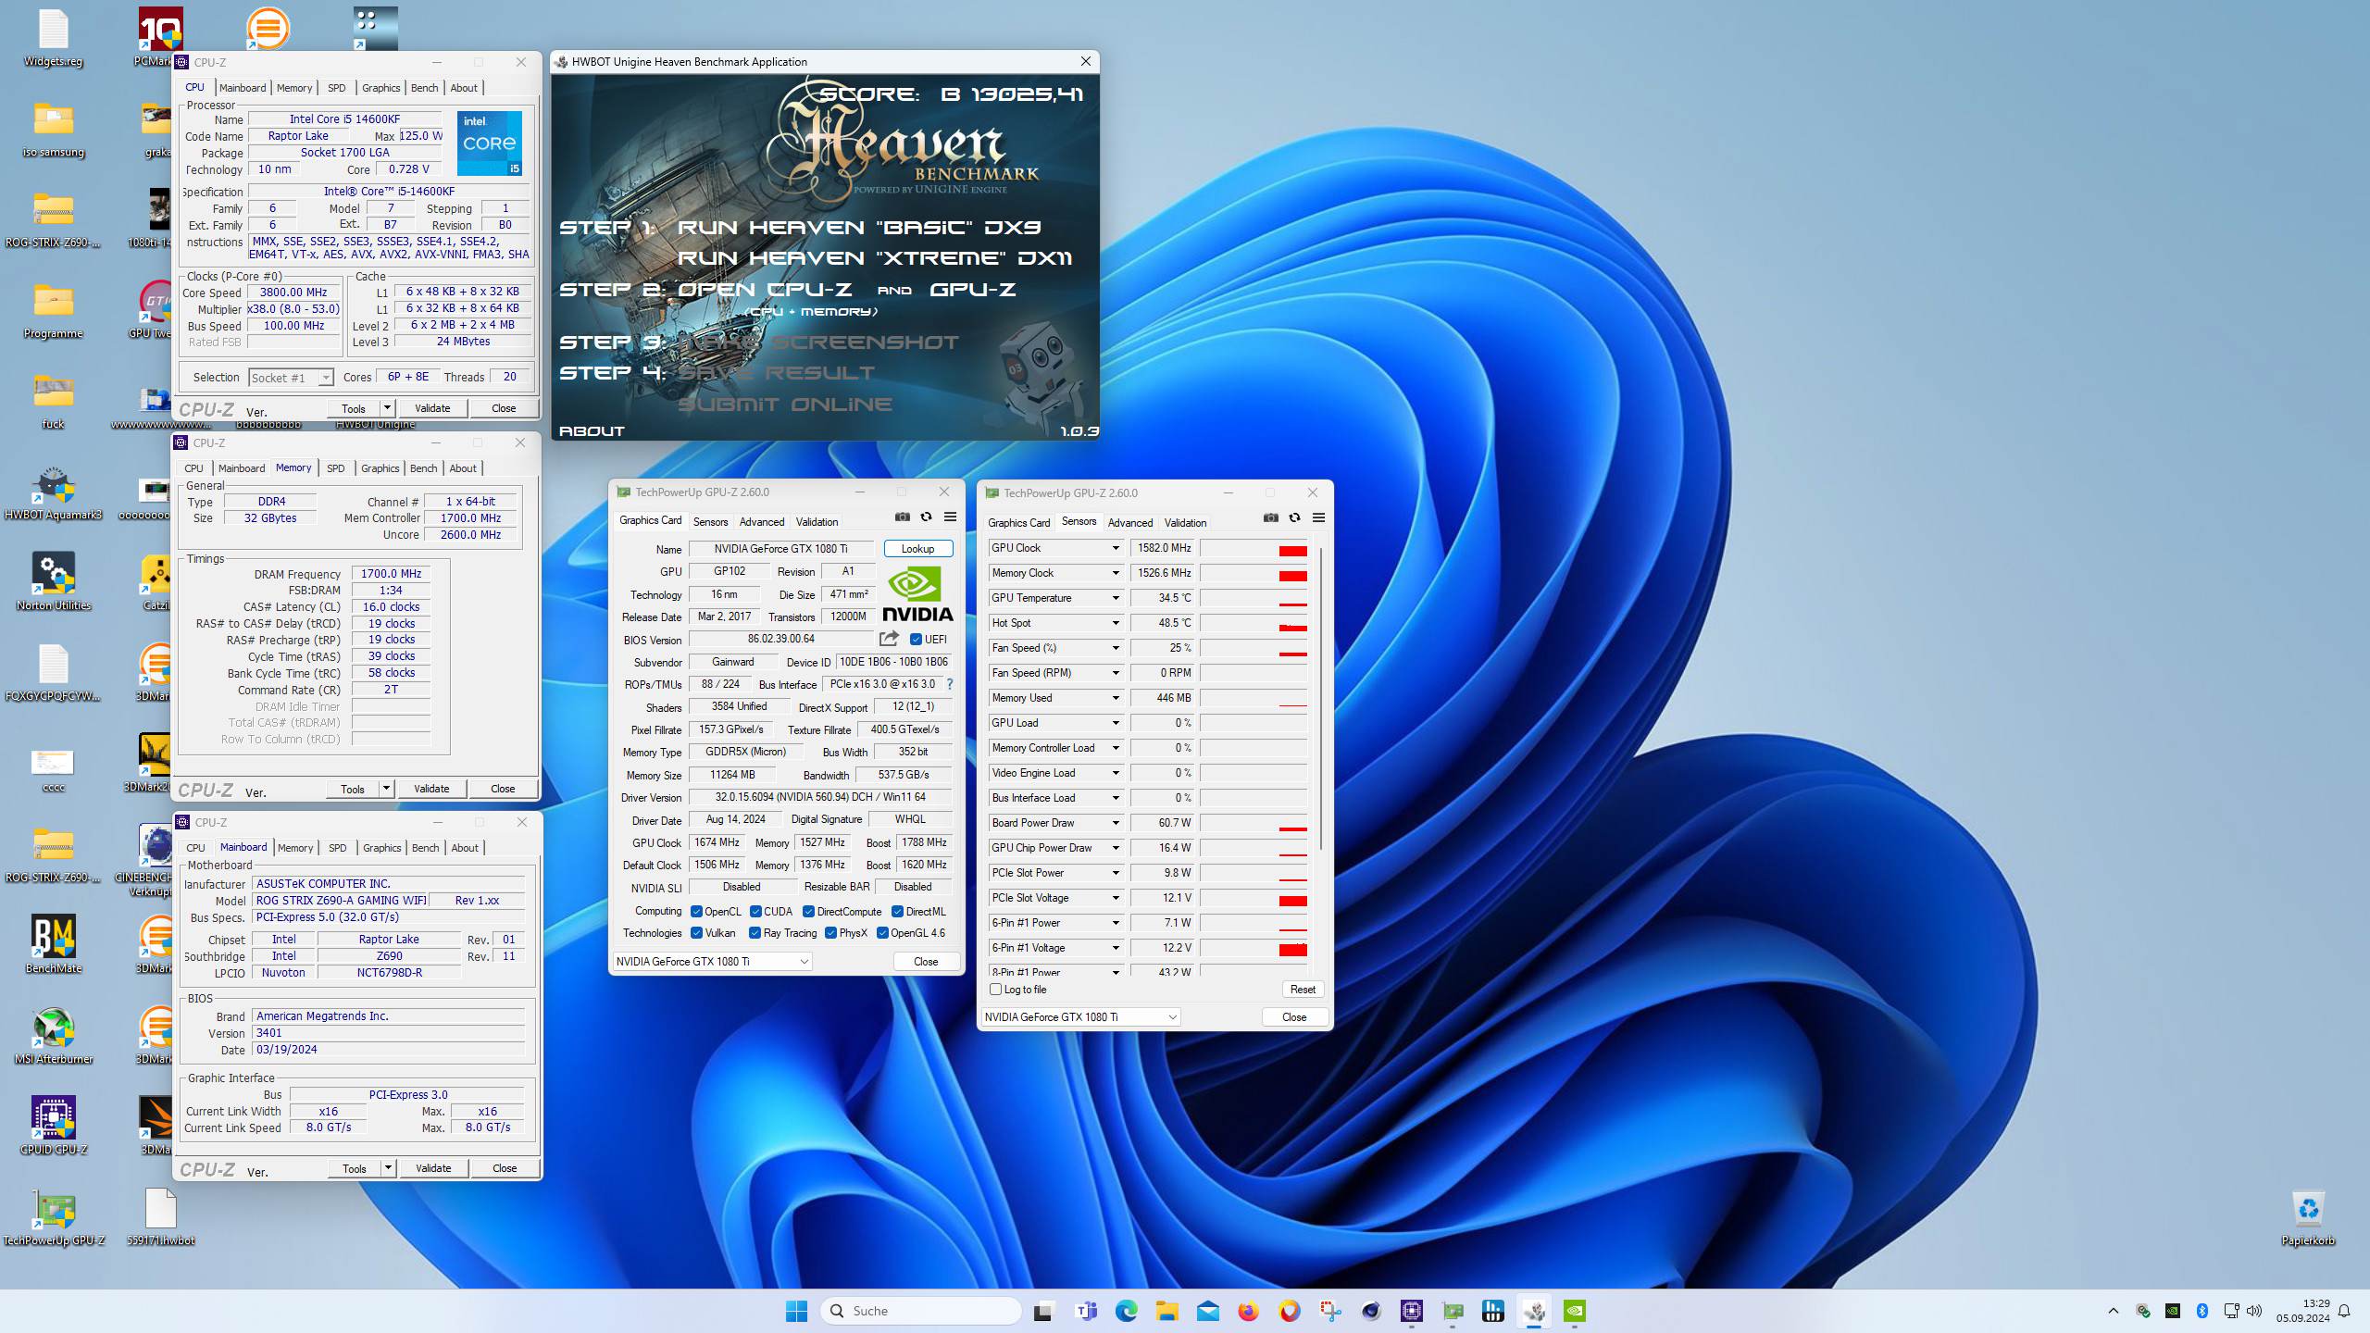
Task: Toggle the Vulkan checkbox
Action: click(x=696, y=933)
